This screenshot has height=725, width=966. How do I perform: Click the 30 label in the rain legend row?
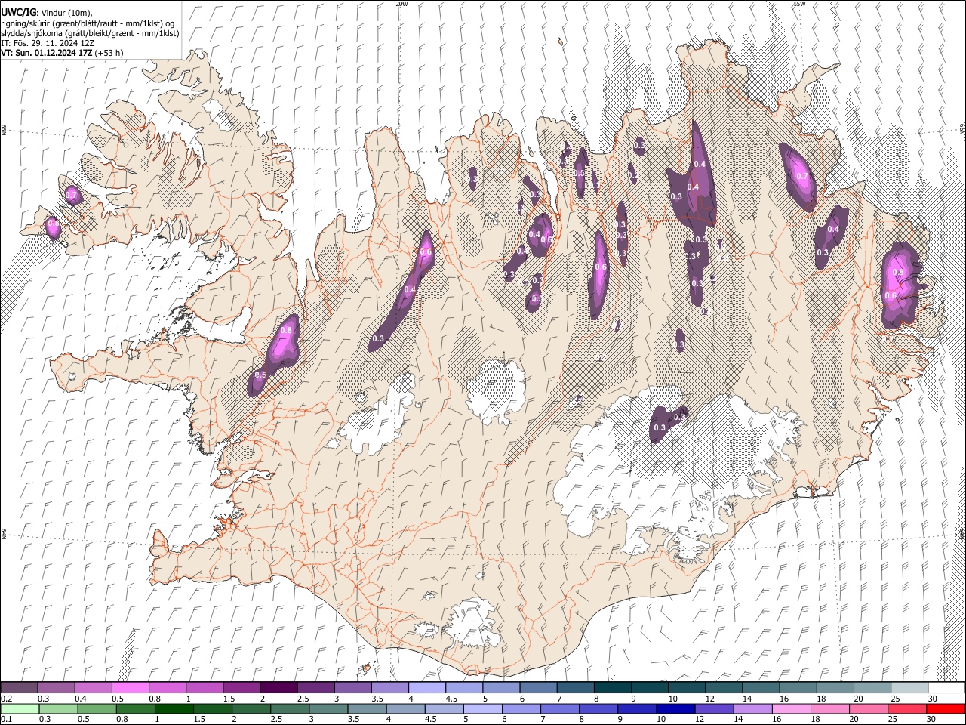pos(931,719)
